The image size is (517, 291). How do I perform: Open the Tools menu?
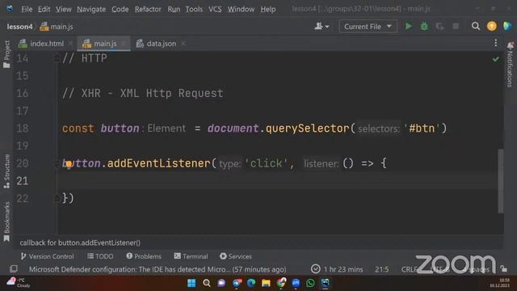(194, 9)
